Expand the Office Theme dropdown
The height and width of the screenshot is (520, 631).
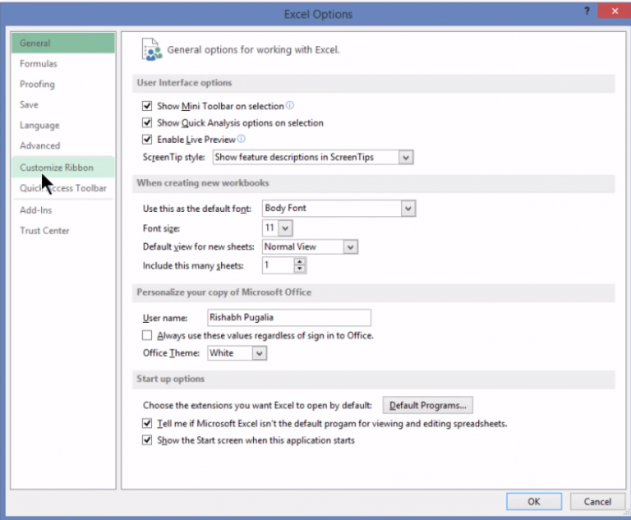260,353
